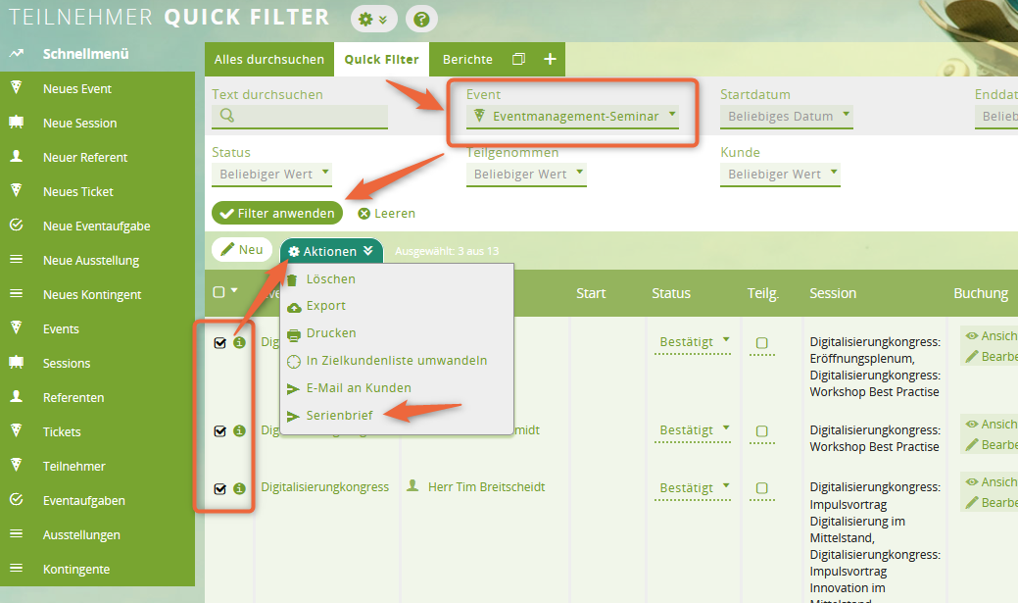
Task: Click green info icon in first row
Action: point(239,342)
